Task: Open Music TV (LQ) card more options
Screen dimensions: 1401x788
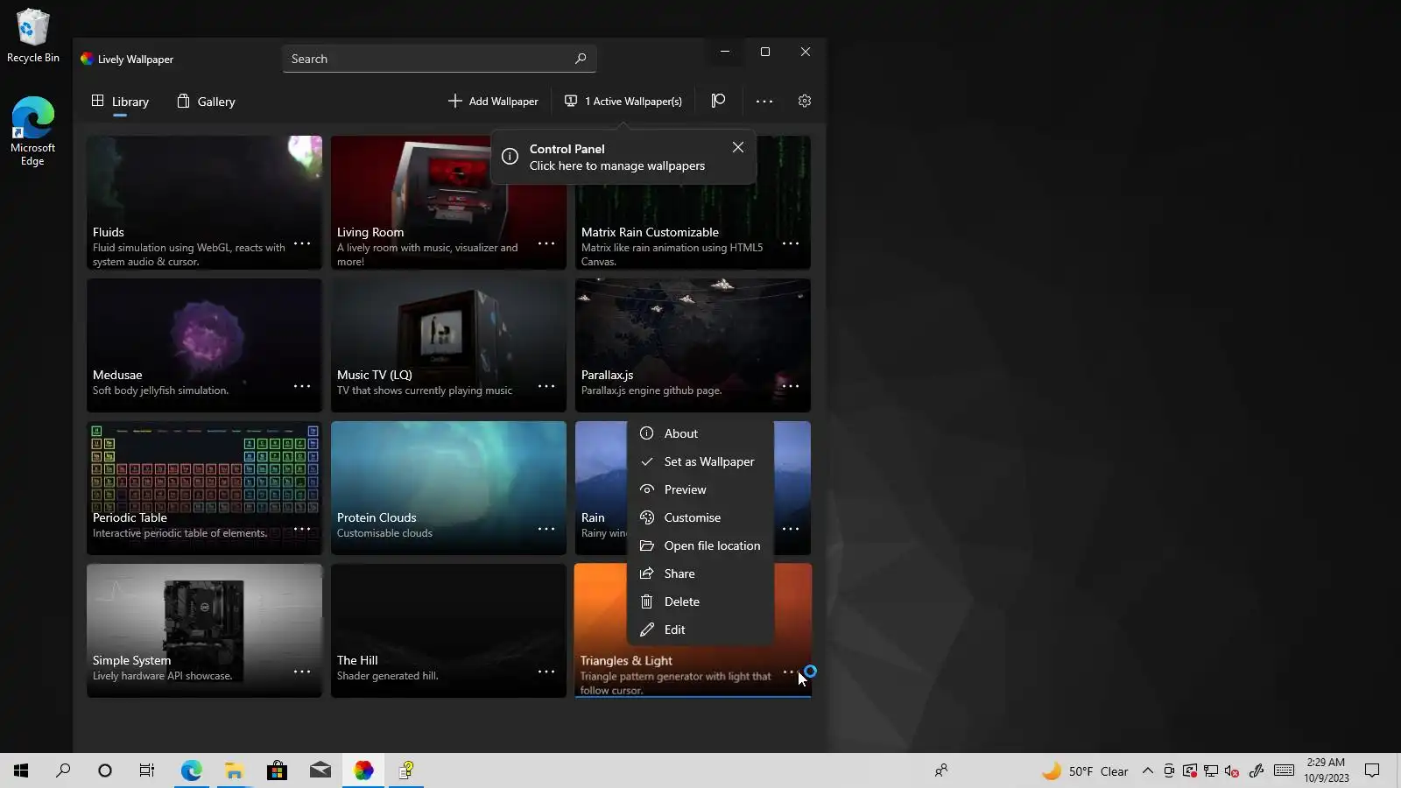Action: click(x=546, y=386)
